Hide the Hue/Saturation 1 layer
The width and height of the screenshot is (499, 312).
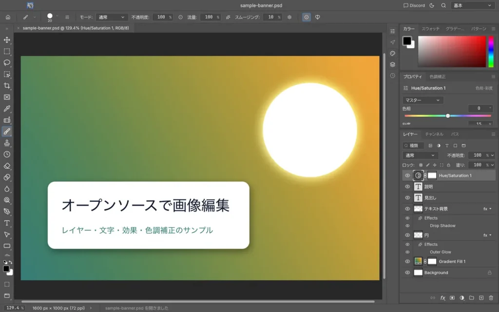coord(407,175)
